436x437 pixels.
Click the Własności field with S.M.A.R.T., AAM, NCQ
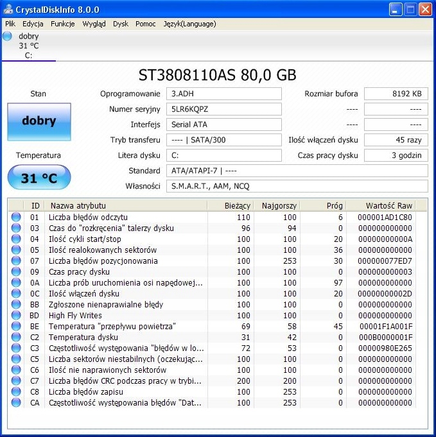pos(297,186)
